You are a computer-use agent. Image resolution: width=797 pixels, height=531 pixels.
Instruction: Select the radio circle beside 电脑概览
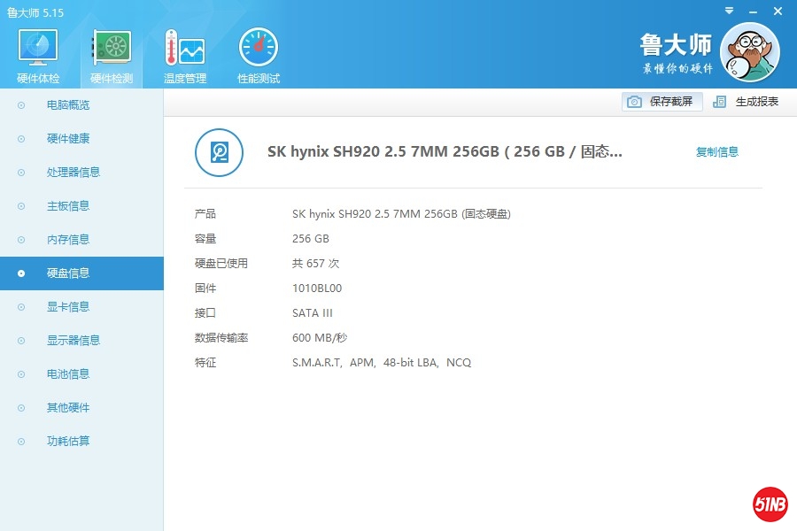pos(19,104)
